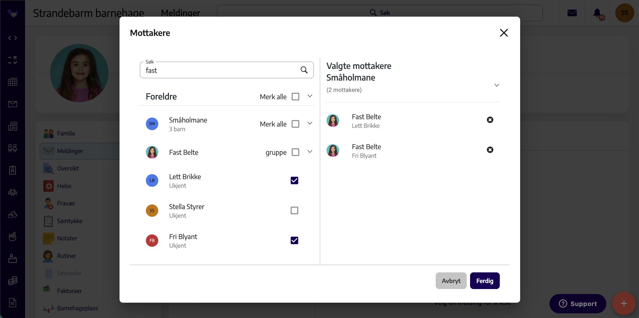Open the notifications bell icon
This screenshot has height=318, width=639.
click(597, 13)
